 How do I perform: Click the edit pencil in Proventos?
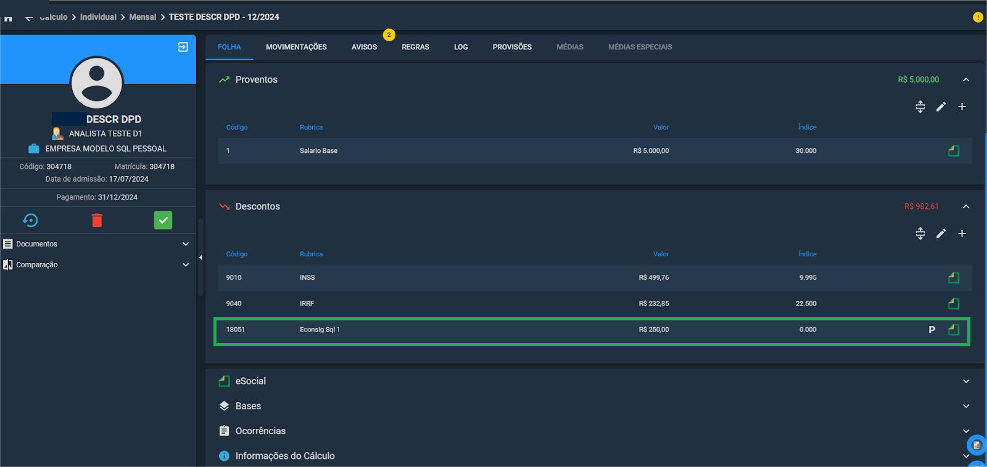[941, 107]
